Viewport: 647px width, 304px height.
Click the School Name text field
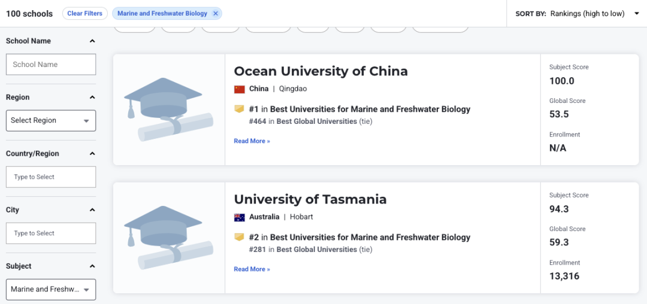(x=51, y=65)
